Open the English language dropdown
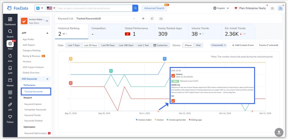Image resolution: width=288 pixels, height=140 pixels. [221, 8]
